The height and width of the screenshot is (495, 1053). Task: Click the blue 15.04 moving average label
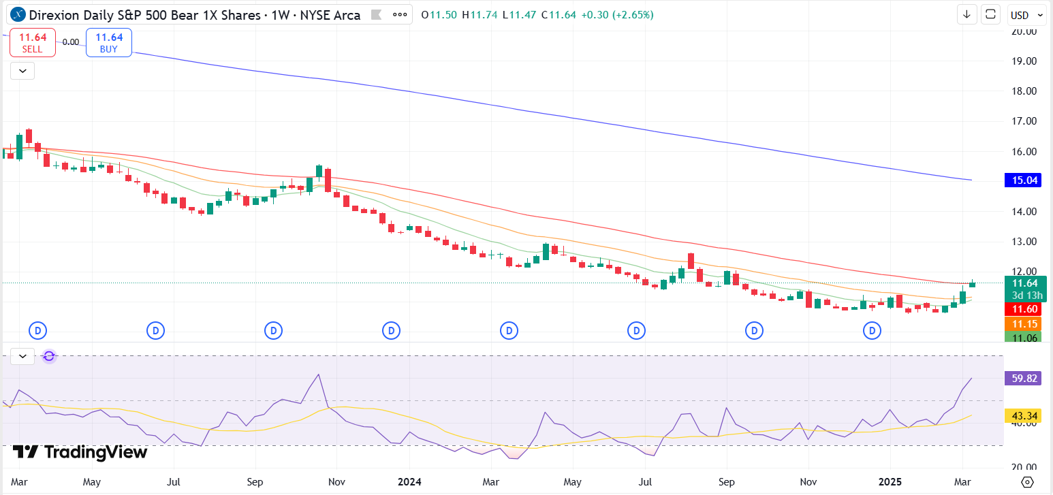point(1025,180)
